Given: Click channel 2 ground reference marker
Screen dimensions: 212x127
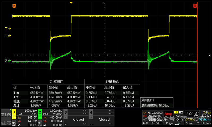Looking at the screenshot, I should tap(8, 61).
